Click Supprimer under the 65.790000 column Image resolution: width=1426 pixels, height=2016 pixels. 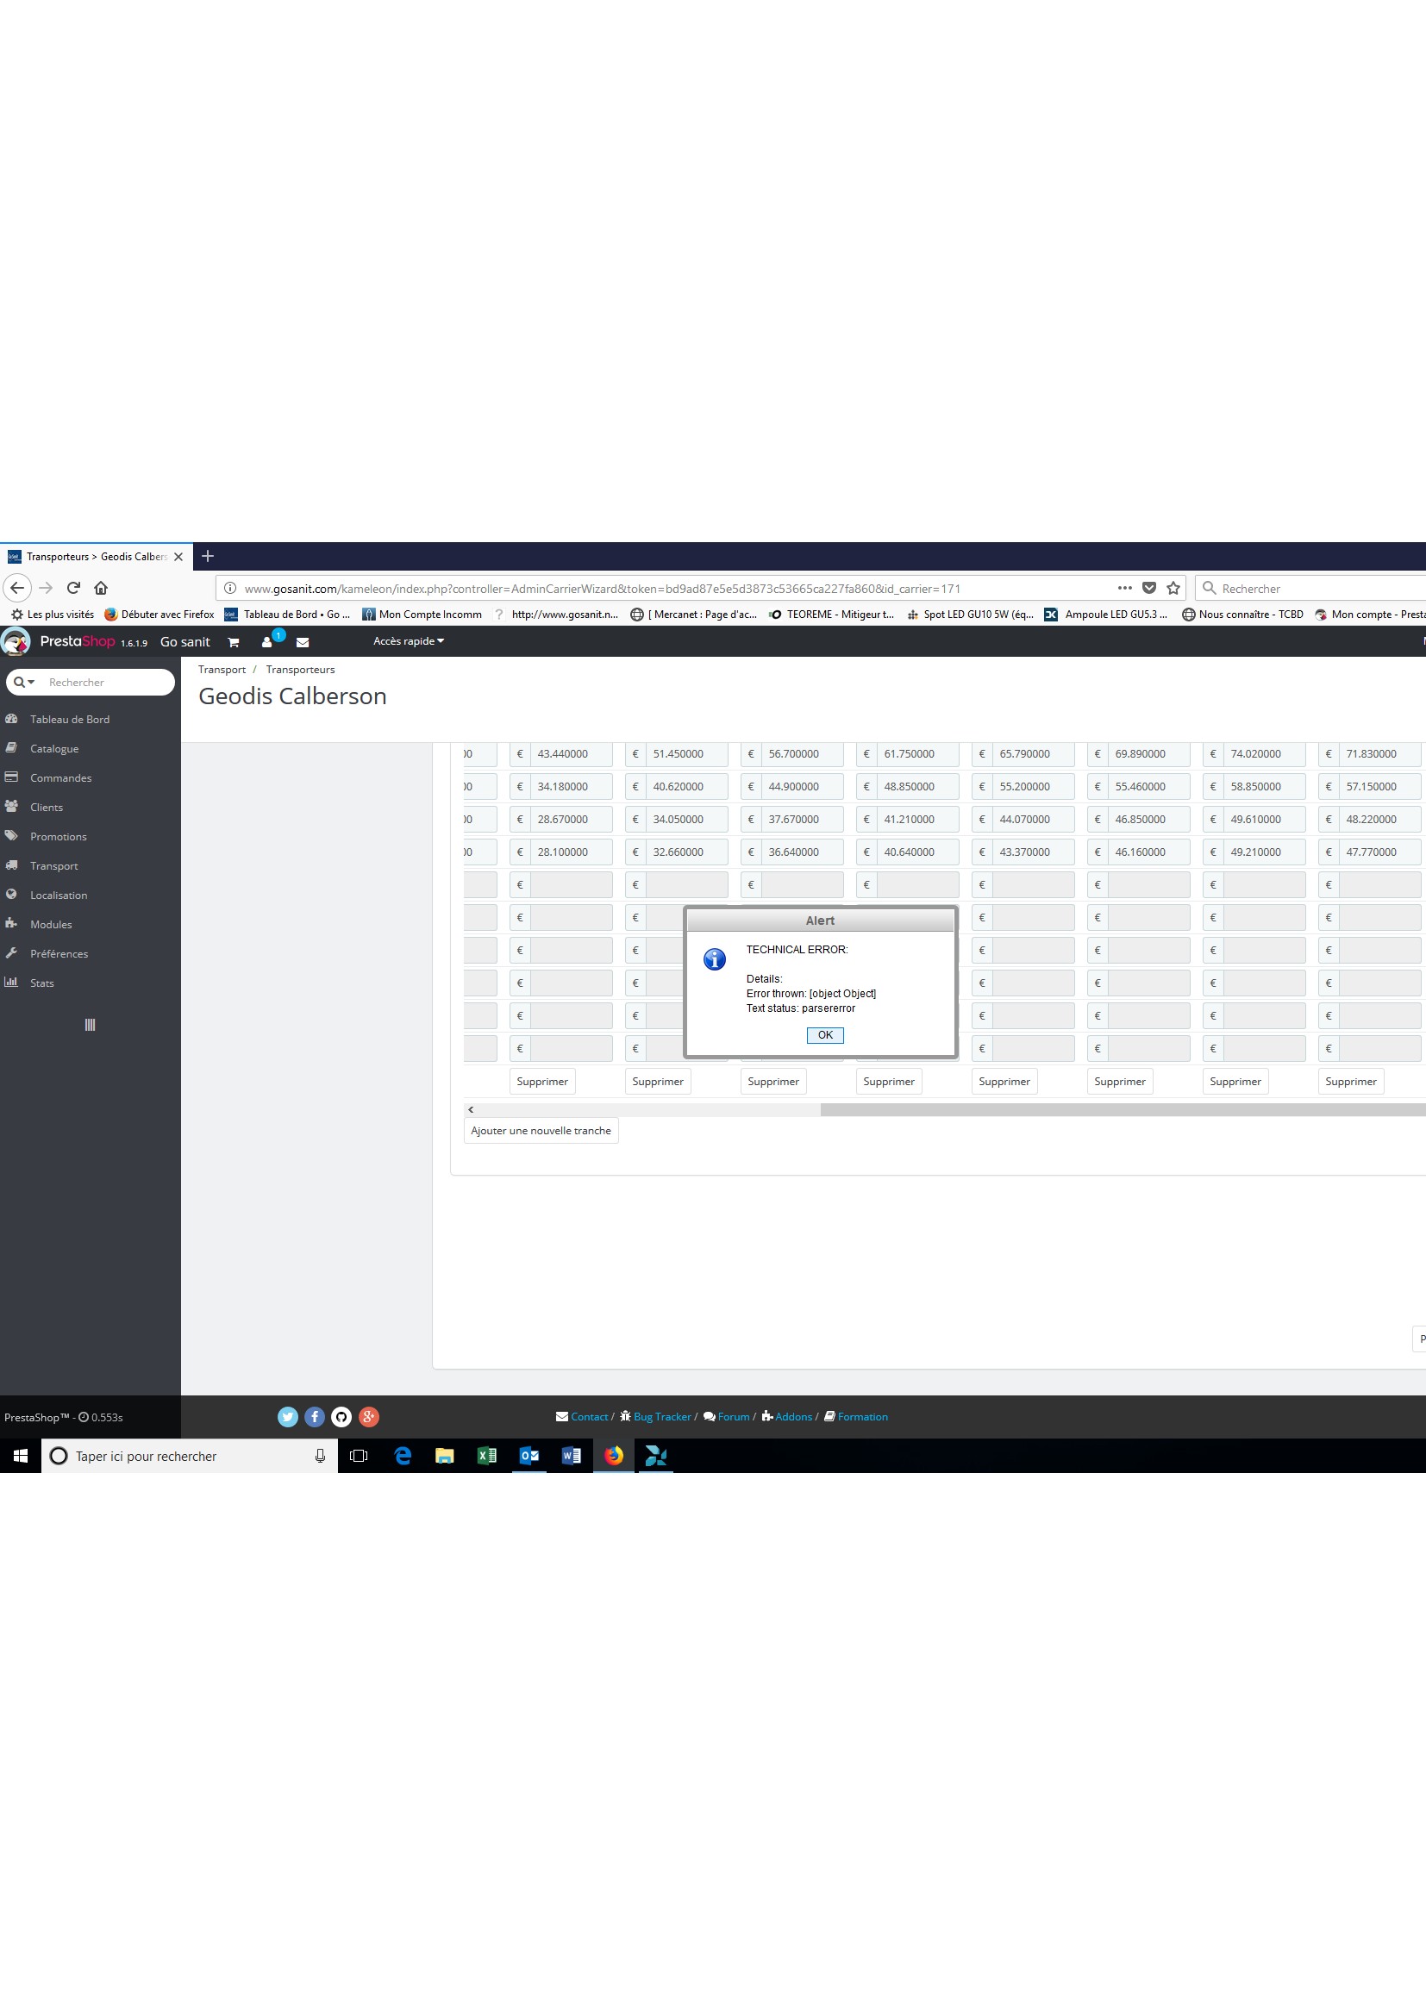[x=1004, y=1082]
